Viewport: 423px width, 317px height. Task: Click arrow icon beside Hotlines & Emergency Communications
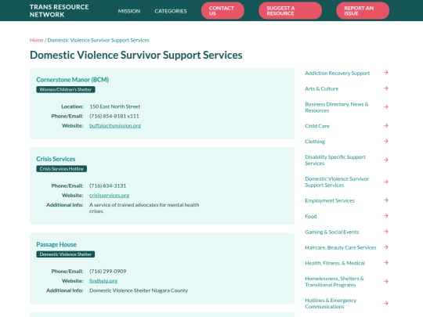pyautogui.click(x=386, y=303)
